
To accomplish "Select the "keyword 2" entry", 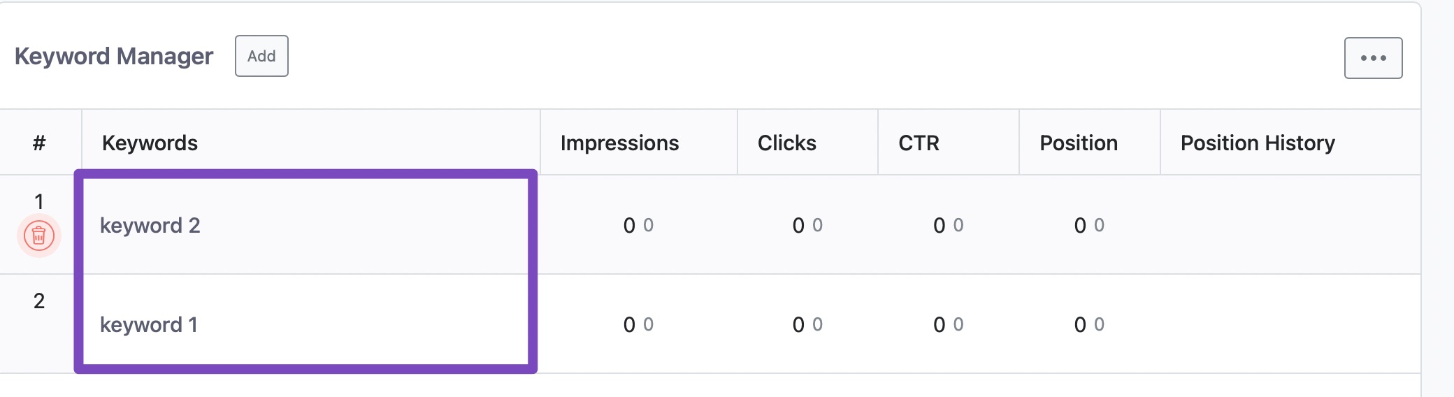I will click(150, 225).
